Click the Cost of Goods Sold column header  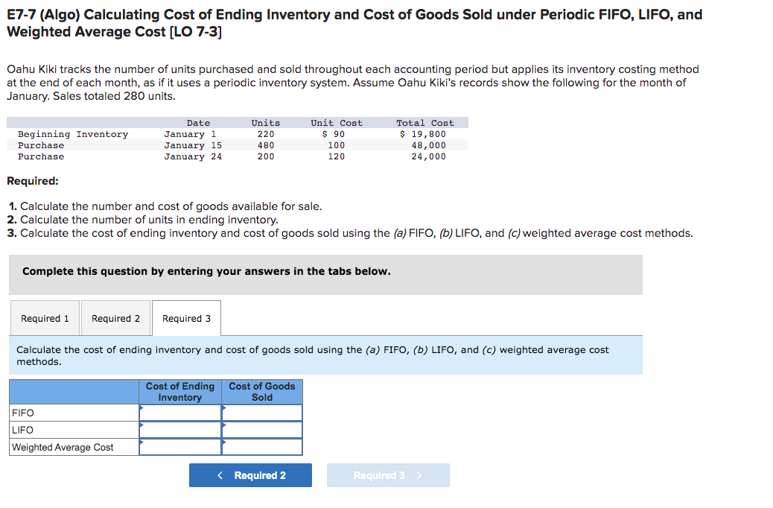262,391
